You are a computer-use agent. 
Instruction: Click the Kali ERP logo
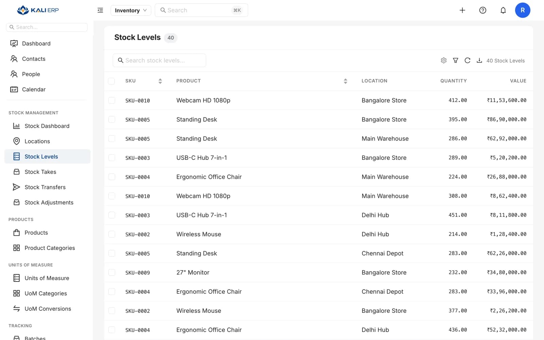[x=38, y=10]
